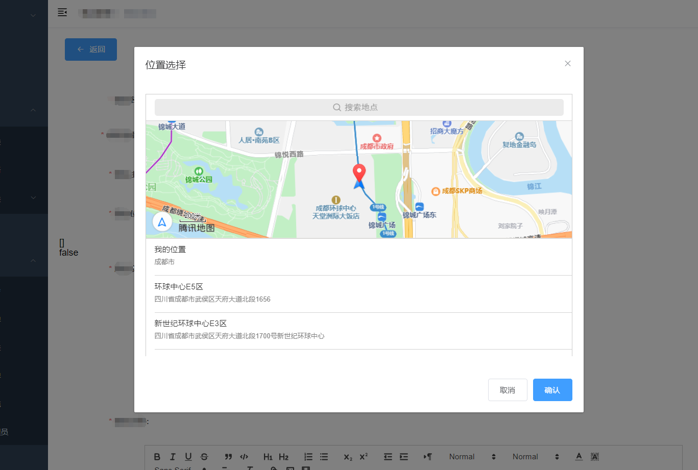Click the my-location compass button on the map
The height and width of the screenshot is (470, 698).
pos(162,221)
